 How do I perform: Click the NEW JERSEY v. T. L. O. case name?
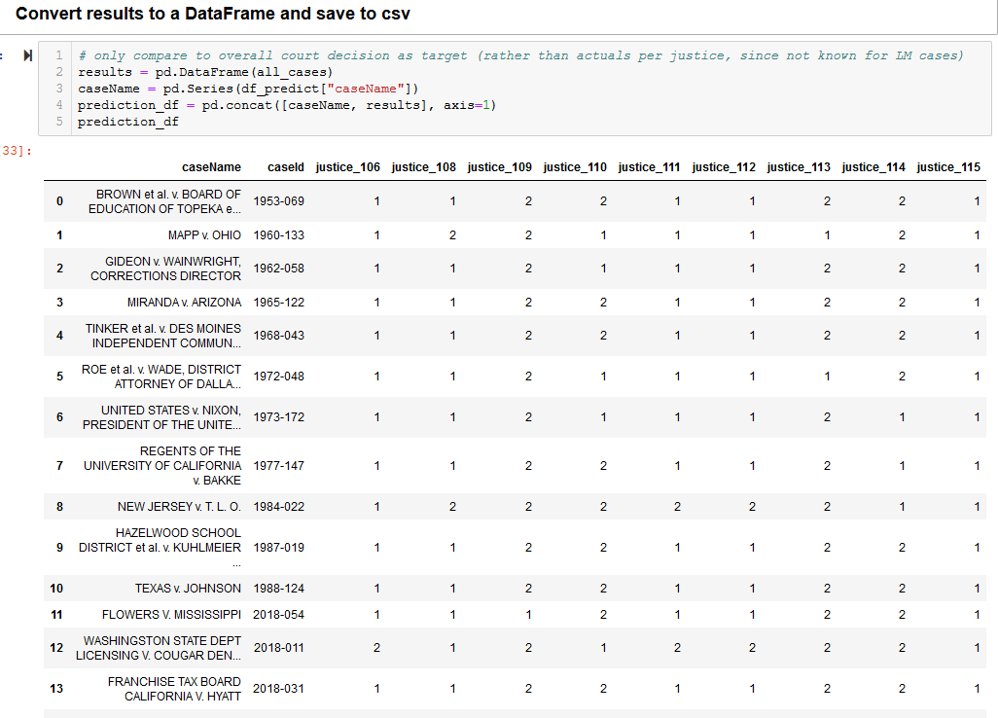[x=179, y=506]
